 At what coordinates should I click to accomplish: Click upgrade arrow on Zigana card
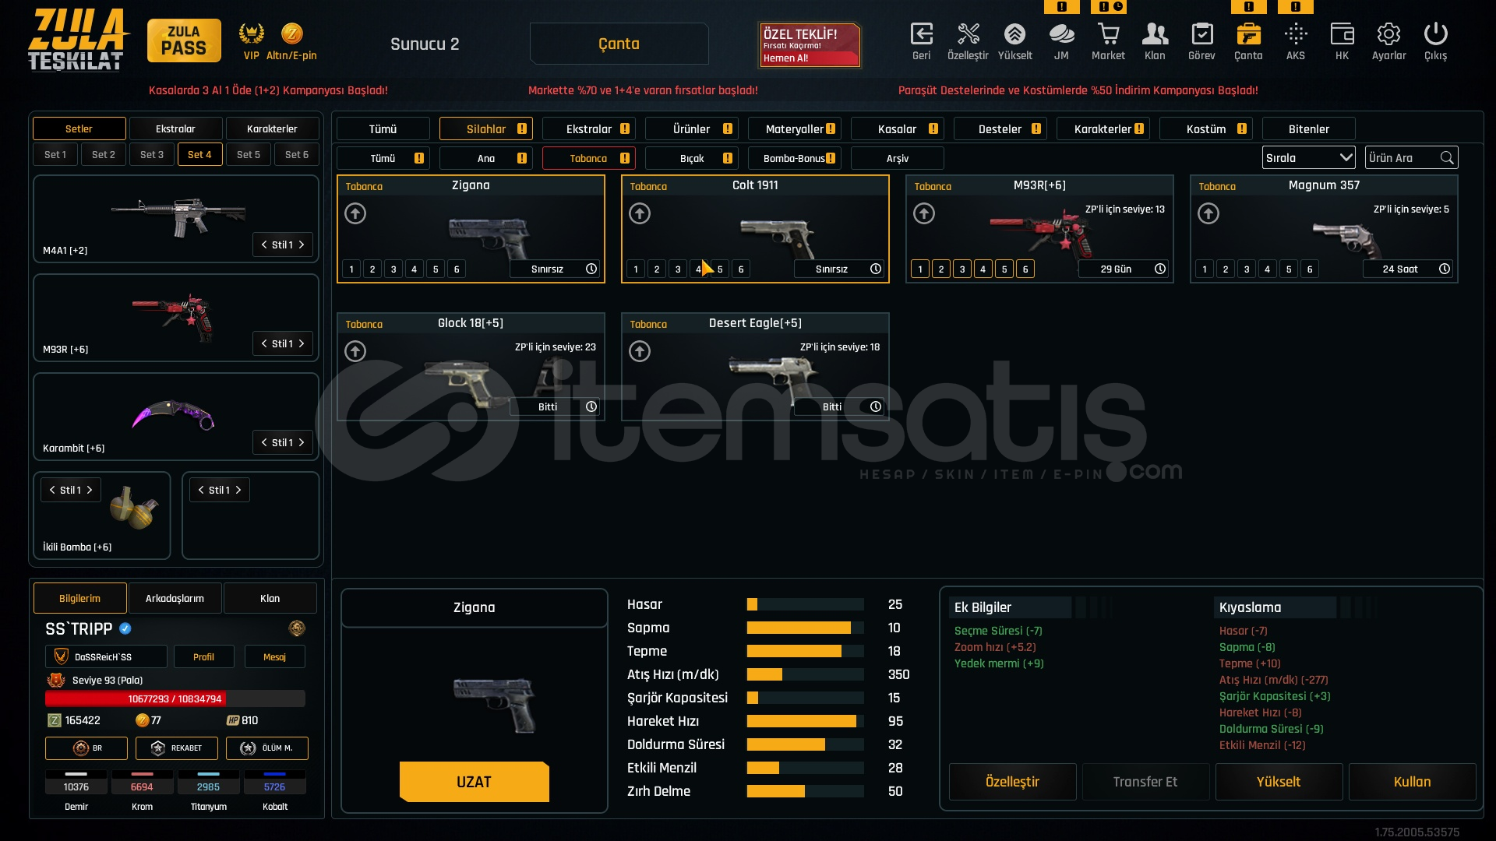coord(355,213)
